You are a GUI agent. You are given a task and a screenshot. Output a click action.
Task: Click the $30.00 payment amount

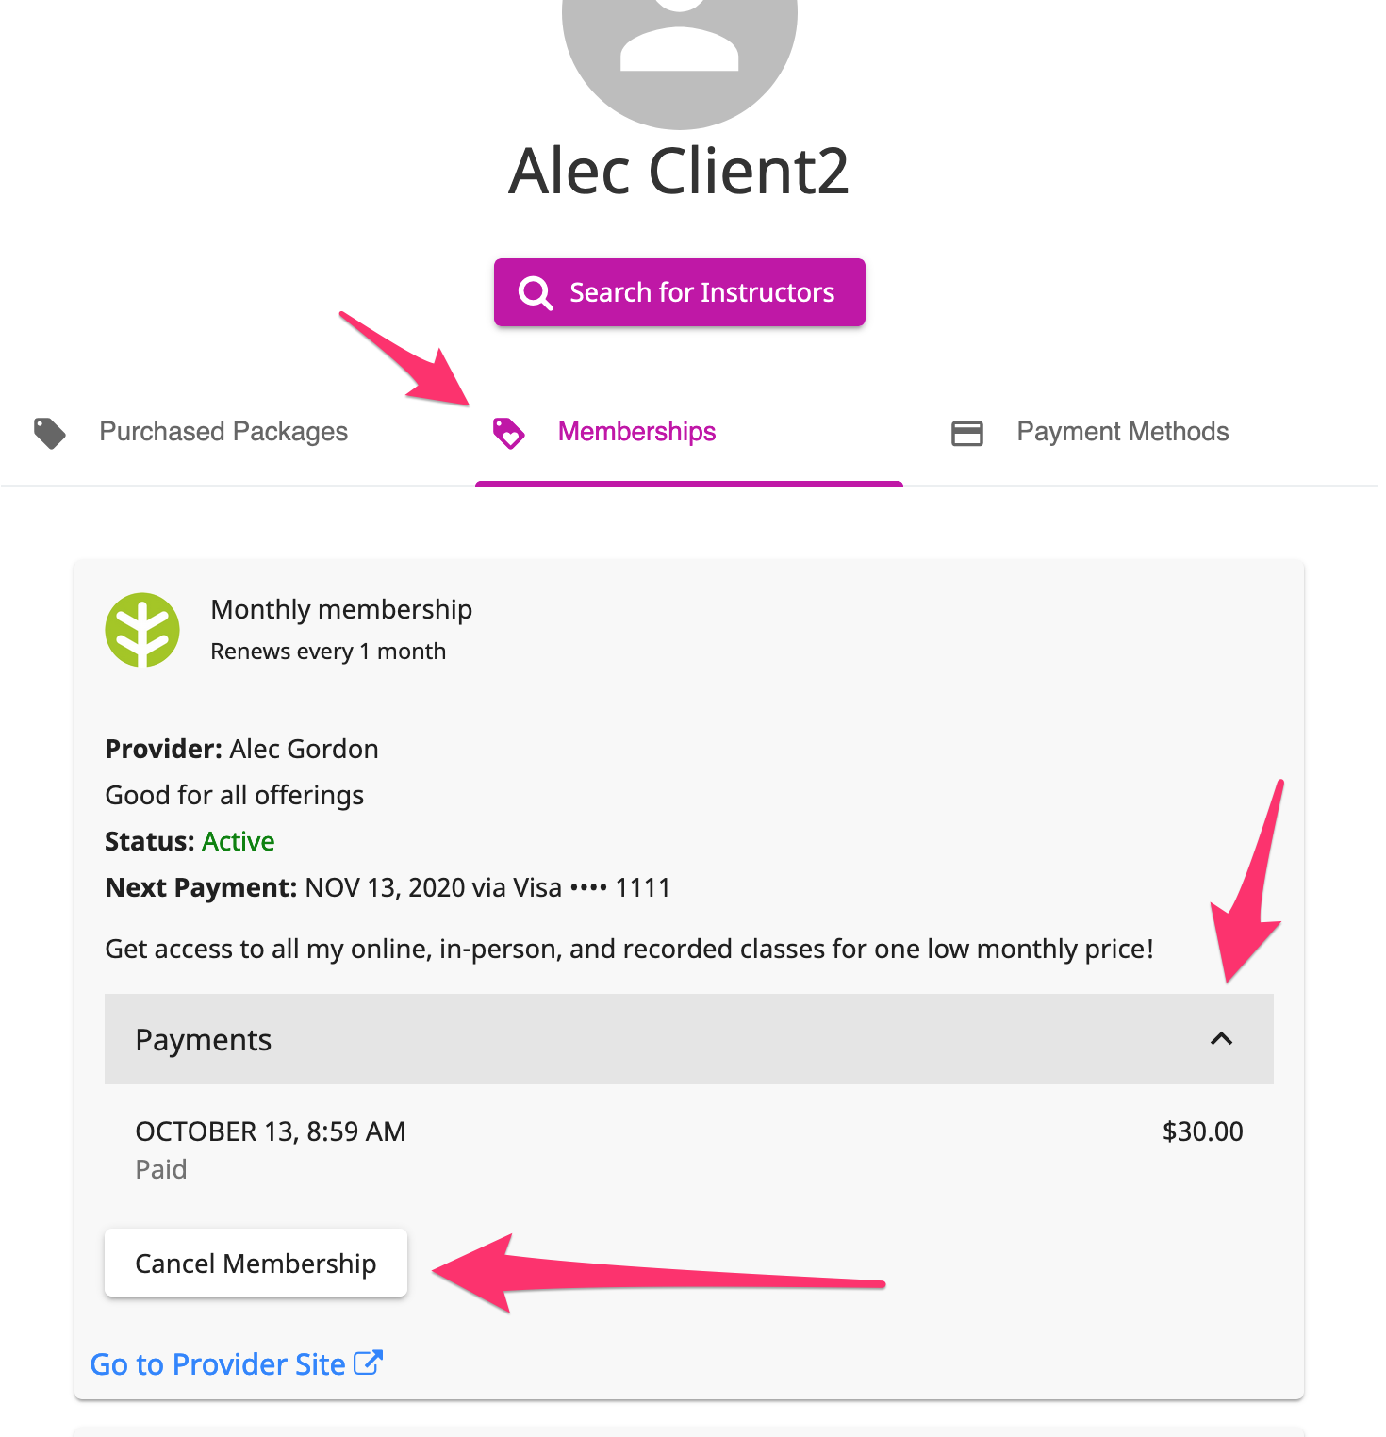[x=1202, y=1131]
